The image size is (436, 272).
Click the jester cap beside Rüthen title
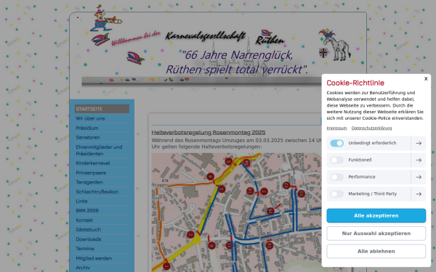[267, 33]
